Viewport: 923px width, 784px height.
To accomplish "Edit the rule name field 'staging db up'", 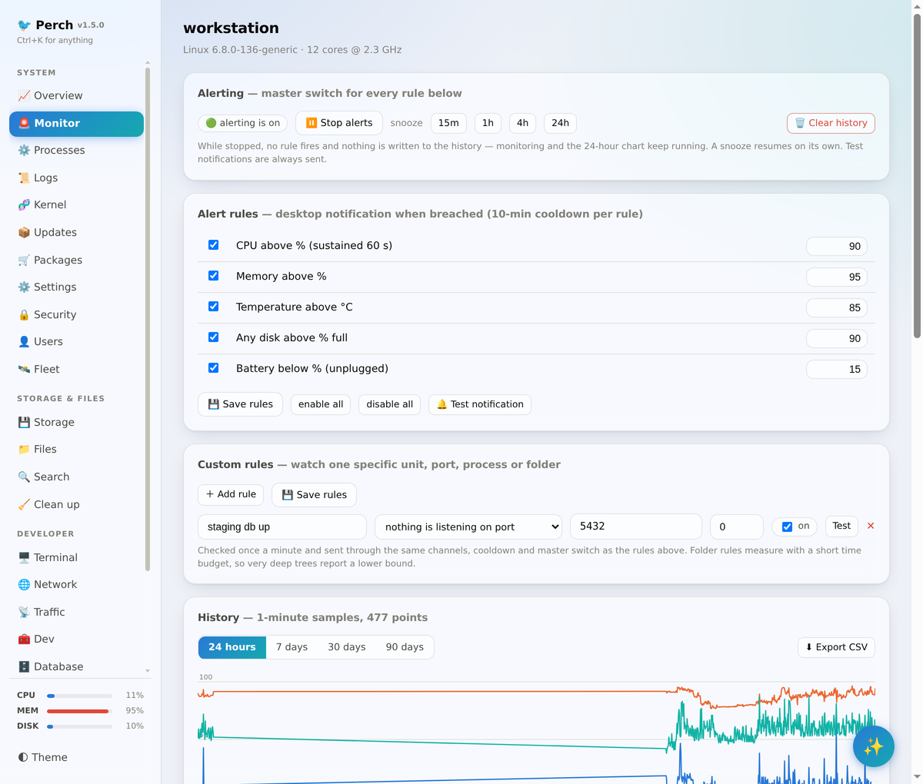I will point(282,527).
